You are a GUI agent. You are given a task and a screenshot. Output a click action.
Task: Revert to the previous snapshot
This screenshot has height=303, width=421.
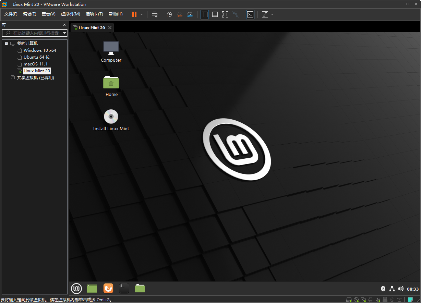click(180, 14)
